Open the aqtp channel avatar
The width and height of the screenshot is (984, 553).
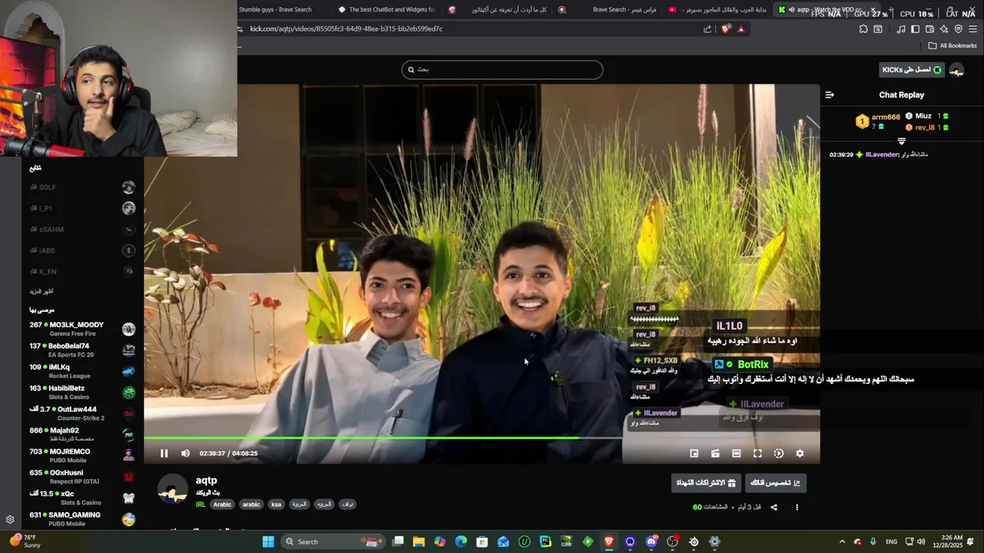coord(173,489)
